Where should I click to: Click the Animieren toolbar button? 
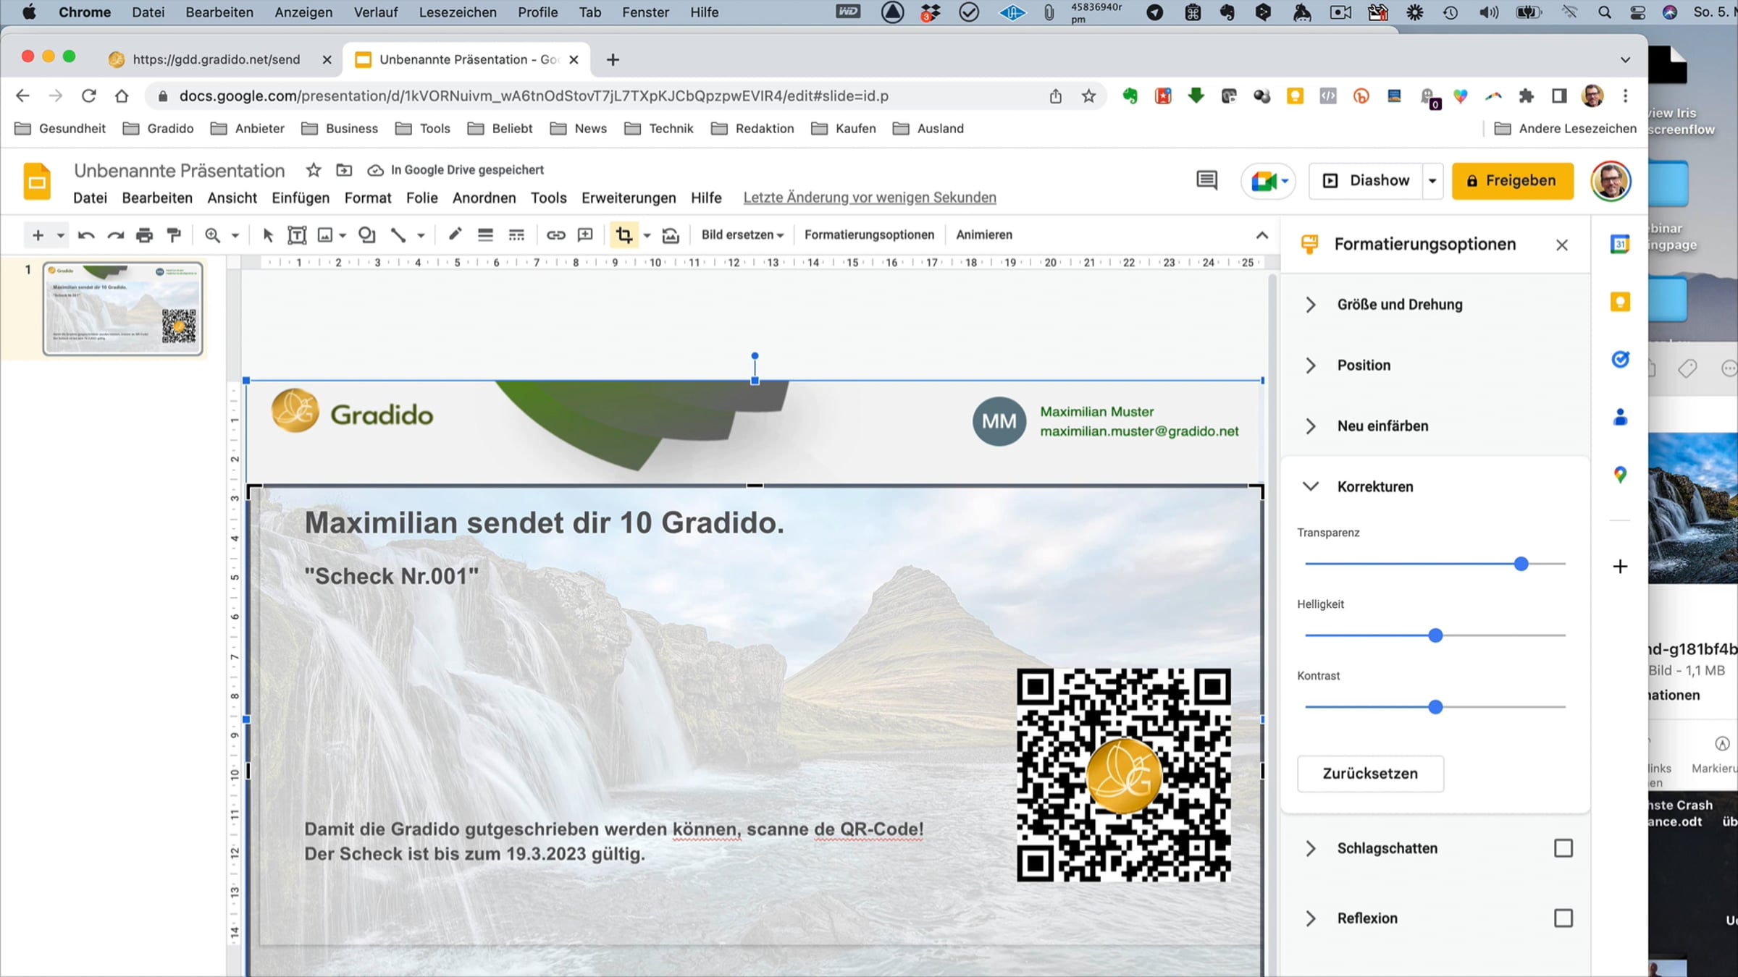[x=984, y=235]
